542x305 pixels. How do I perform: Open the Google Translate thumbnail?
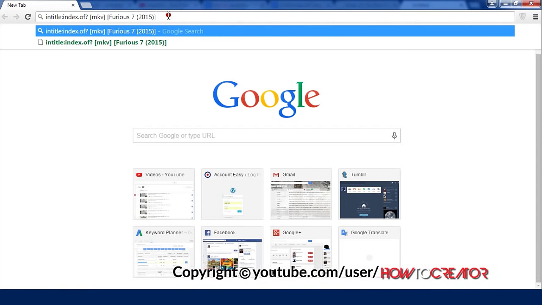point(369,252)
